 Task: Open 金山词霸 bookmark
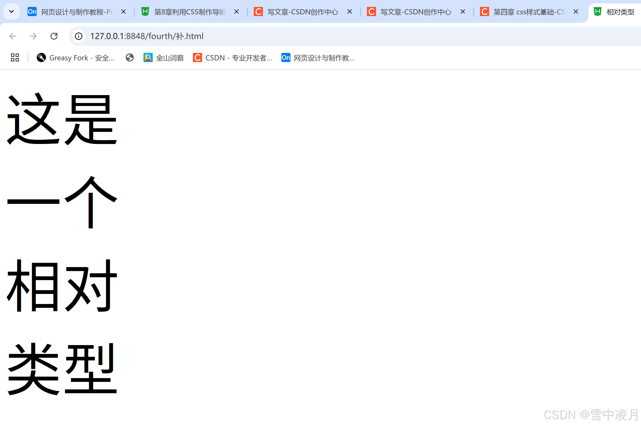click(x=164, y=58)
